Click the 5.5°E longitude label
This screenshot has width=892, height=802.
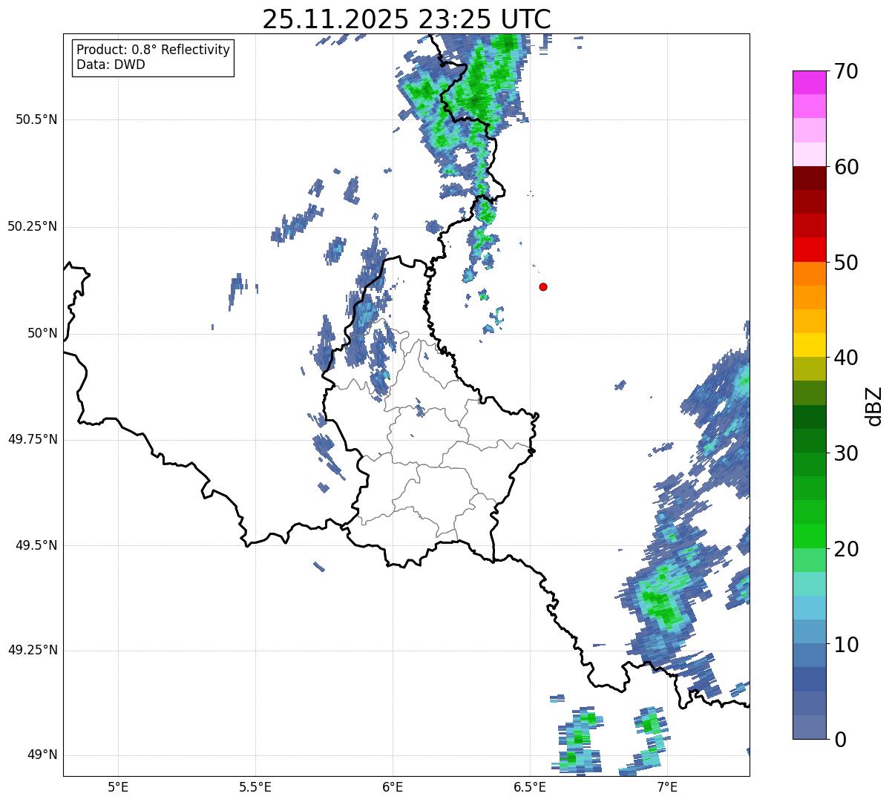(255, 786)
